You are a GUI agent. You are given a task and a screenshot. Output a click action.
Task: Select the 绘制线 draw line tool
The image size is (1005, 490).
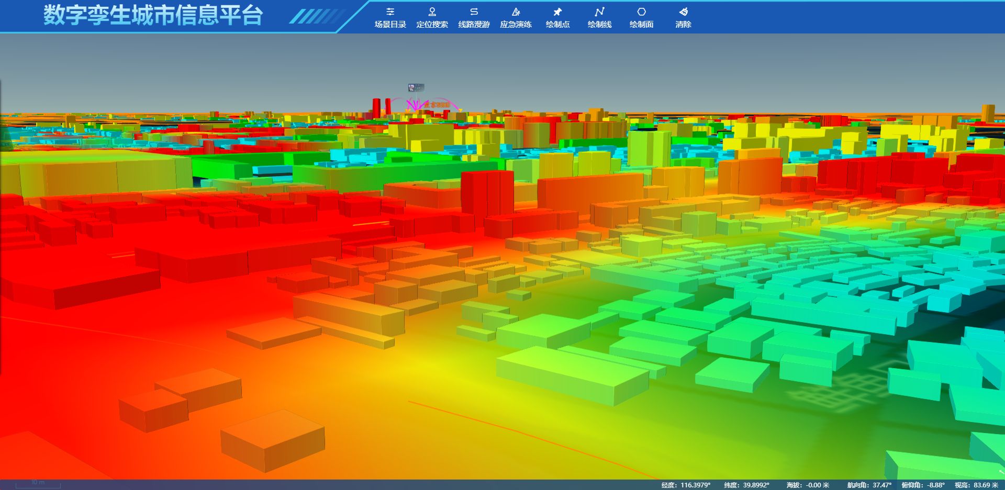click(x=599, y=17)
